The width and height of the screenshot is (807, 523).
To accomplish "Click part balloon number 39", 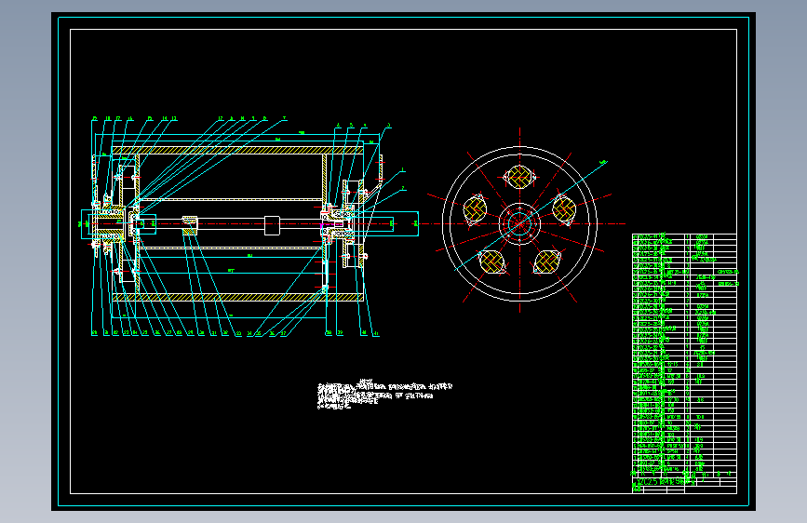I will tap(340, 333).
